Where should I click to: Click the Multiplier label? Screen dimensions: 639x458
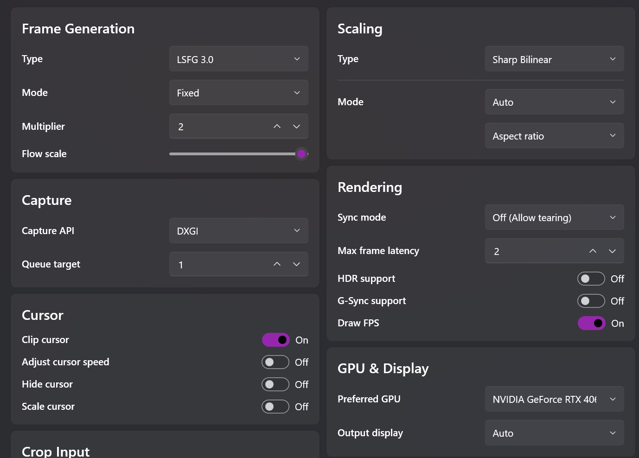click(x=43, y=127)
